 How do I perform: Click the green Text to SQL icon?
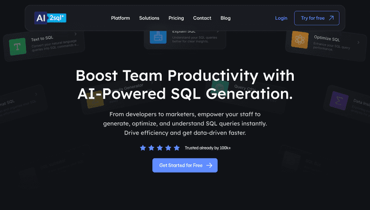click(17, 46)
